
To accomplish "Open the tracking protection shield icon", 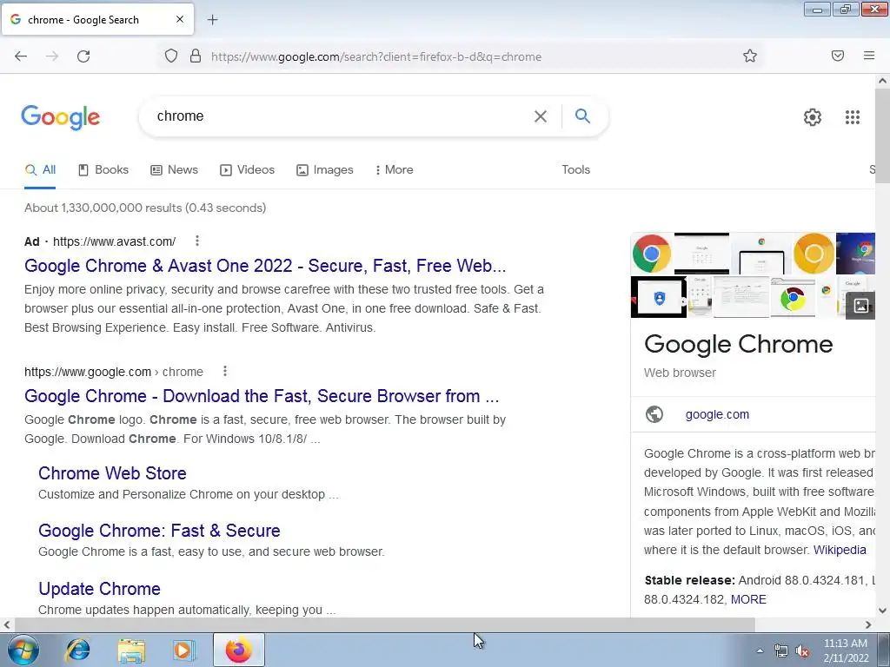I will coord(171,56).
